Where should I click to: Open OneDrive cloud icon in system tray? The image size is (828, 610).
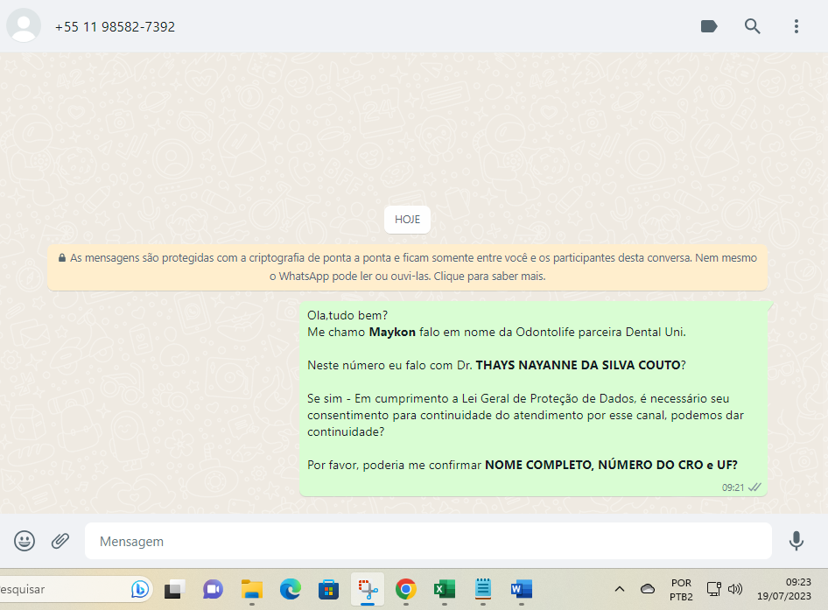pos(648,589)
